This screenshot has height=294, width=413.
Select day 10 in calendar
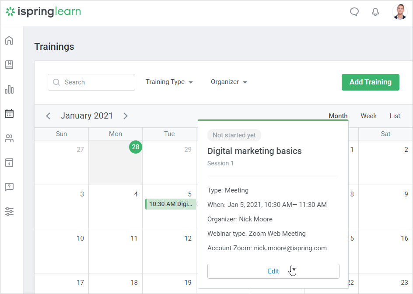[x=80, y=238]
